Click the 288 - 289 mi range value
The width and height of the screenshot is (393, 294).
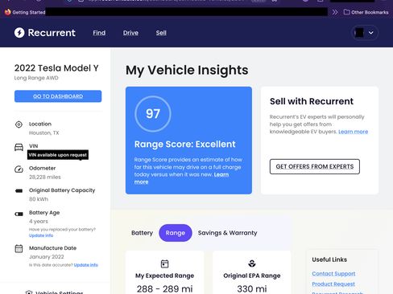click(x=164, y=288)
